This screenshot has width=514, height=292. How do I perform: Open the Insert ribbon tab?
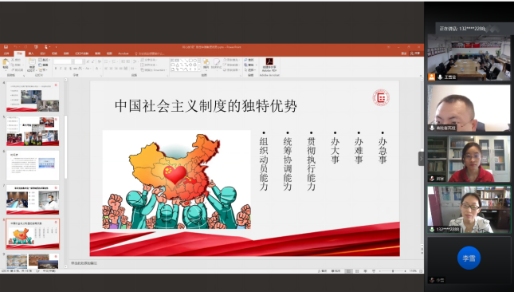click(31, 53)
